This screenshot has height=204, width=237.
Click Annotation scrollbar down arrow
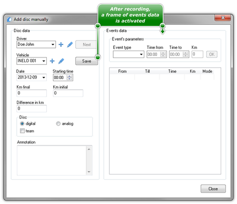tap(89, 172)
